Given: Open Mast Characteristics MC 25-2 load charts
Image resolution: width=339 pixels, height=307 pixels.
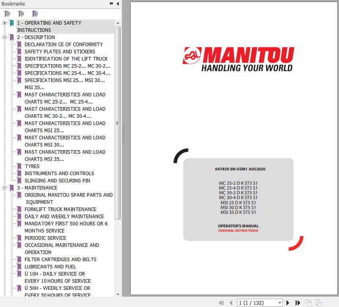Looking at the screenshot, I should coord(65,98).
